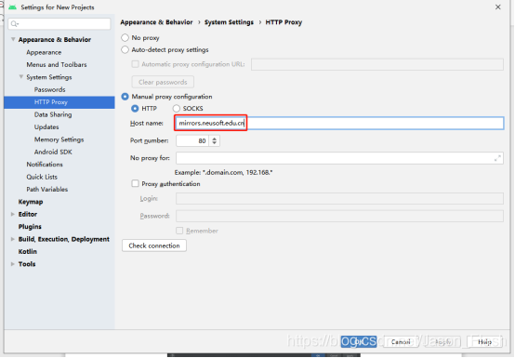Choose the SOCKS proxy type radio button

click(x=177, y=109)
